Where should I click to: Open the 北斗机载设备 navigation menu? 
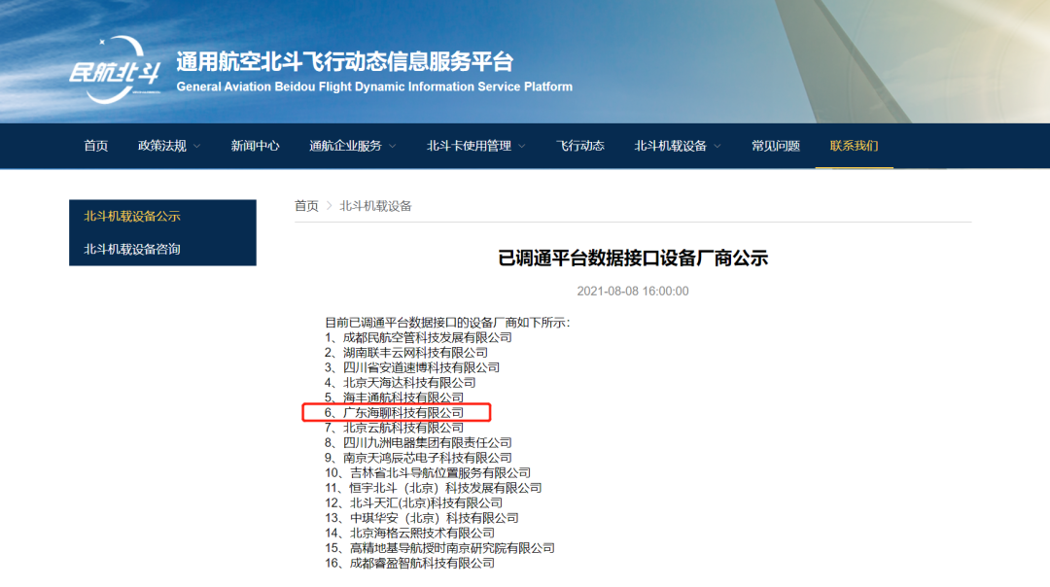point(670,146)
